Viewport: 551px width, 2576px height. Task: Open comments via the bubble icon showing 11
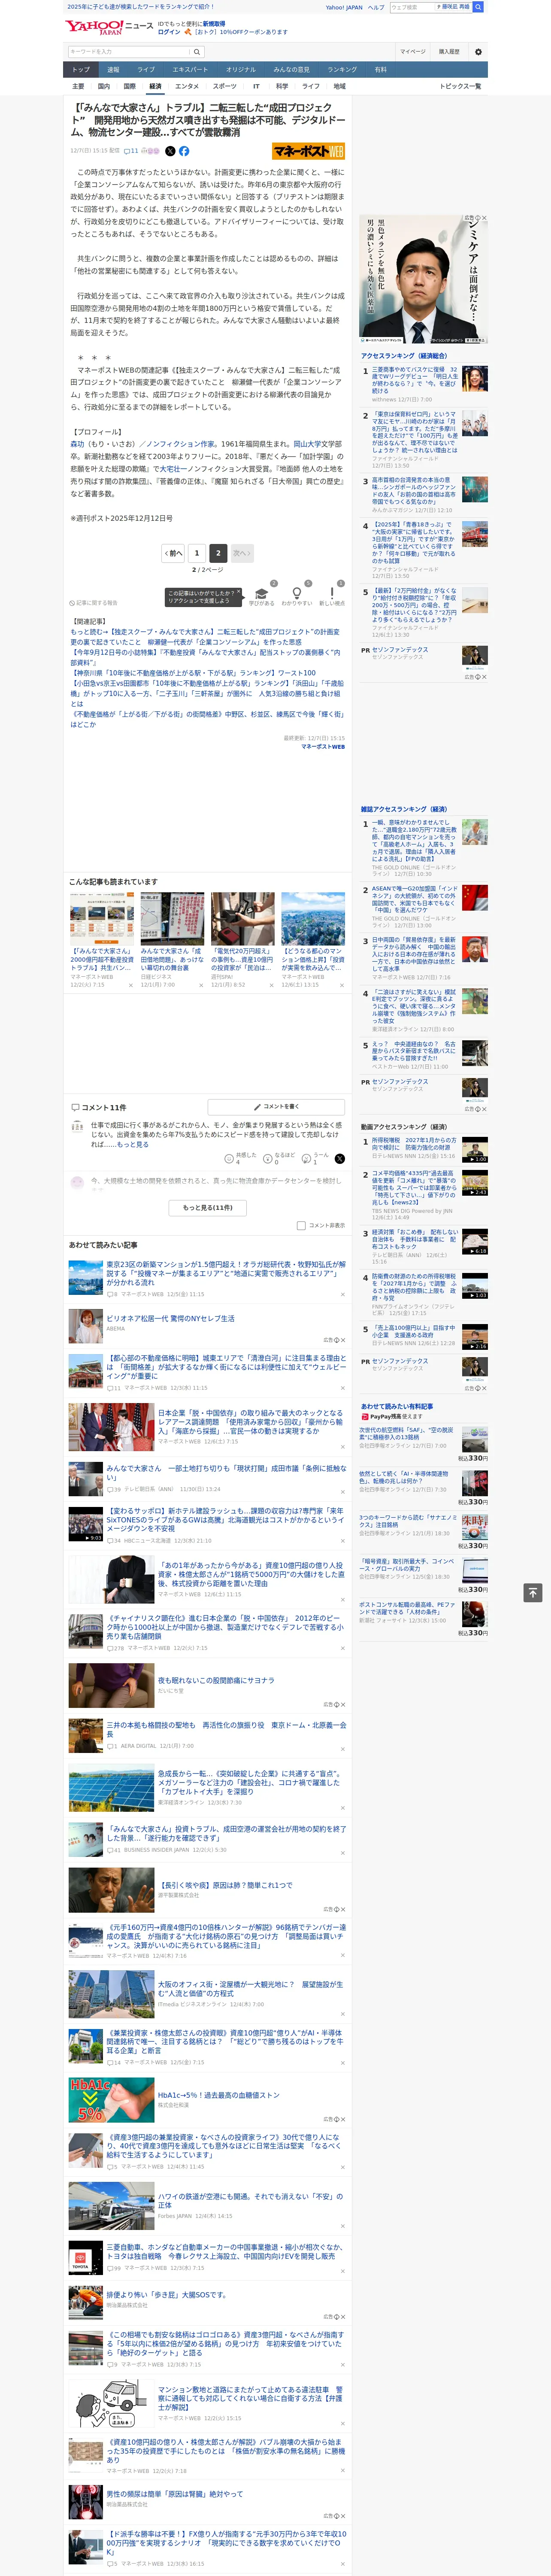click(x=131, y=151)
